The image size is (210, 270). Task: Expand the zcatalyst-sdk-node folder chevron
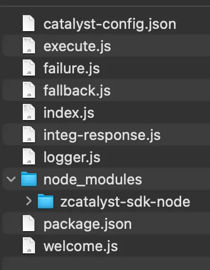point(29,201)
